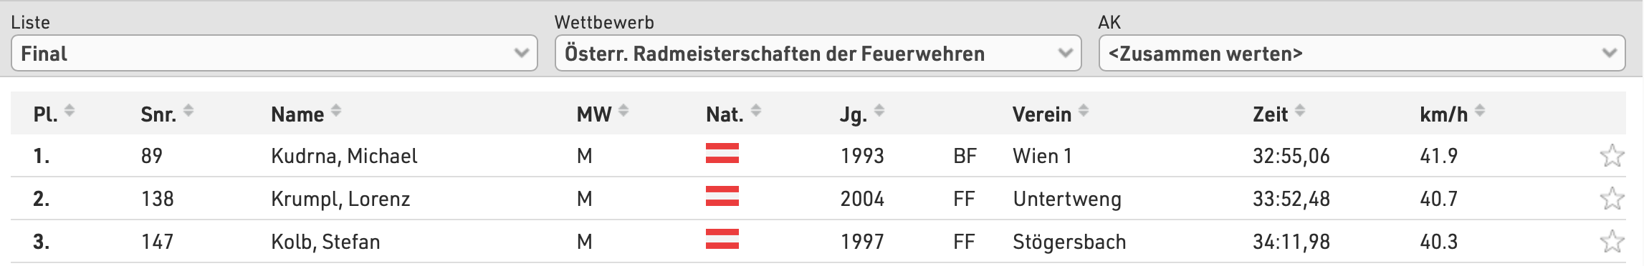Open the Wettbewerb competition dropdown
The width and height of the screenshot is (1644, 266).
tap(818, 53)
